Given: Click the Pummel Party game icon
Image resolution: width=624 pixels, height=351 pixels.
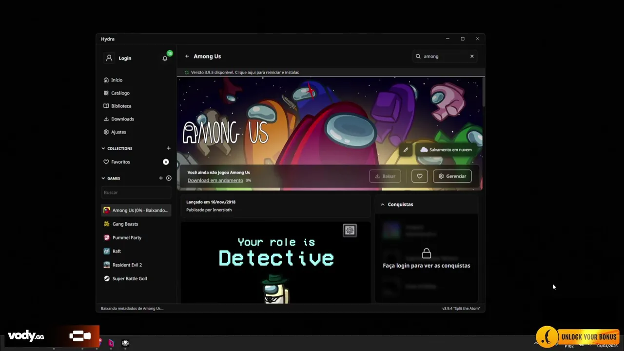Looking at the screenshot, I should (107, 238).
